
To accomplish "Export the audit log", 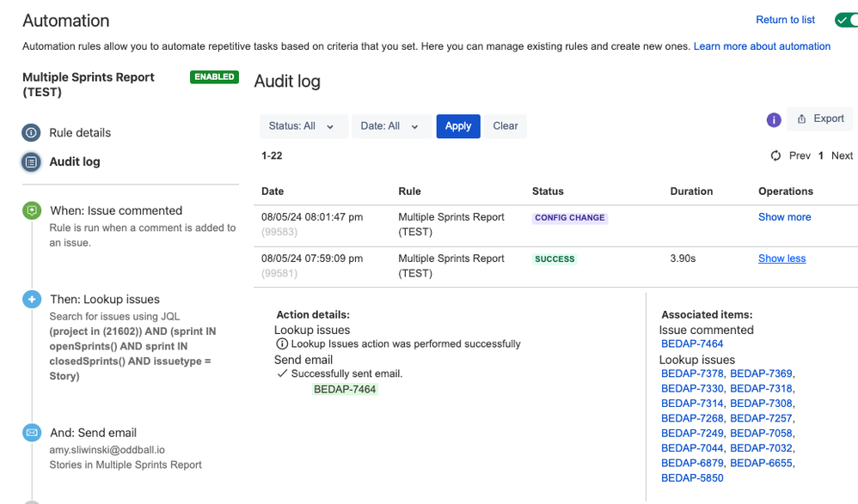I will (x=820, y=119).
